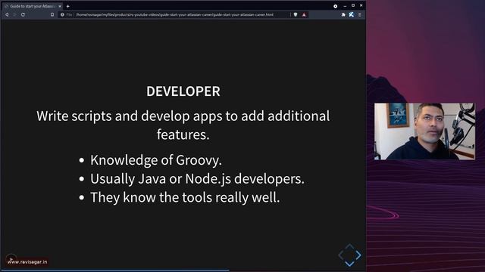
Task: Click the bookmark icon left of address bar
Action: (x=52, y=14)
